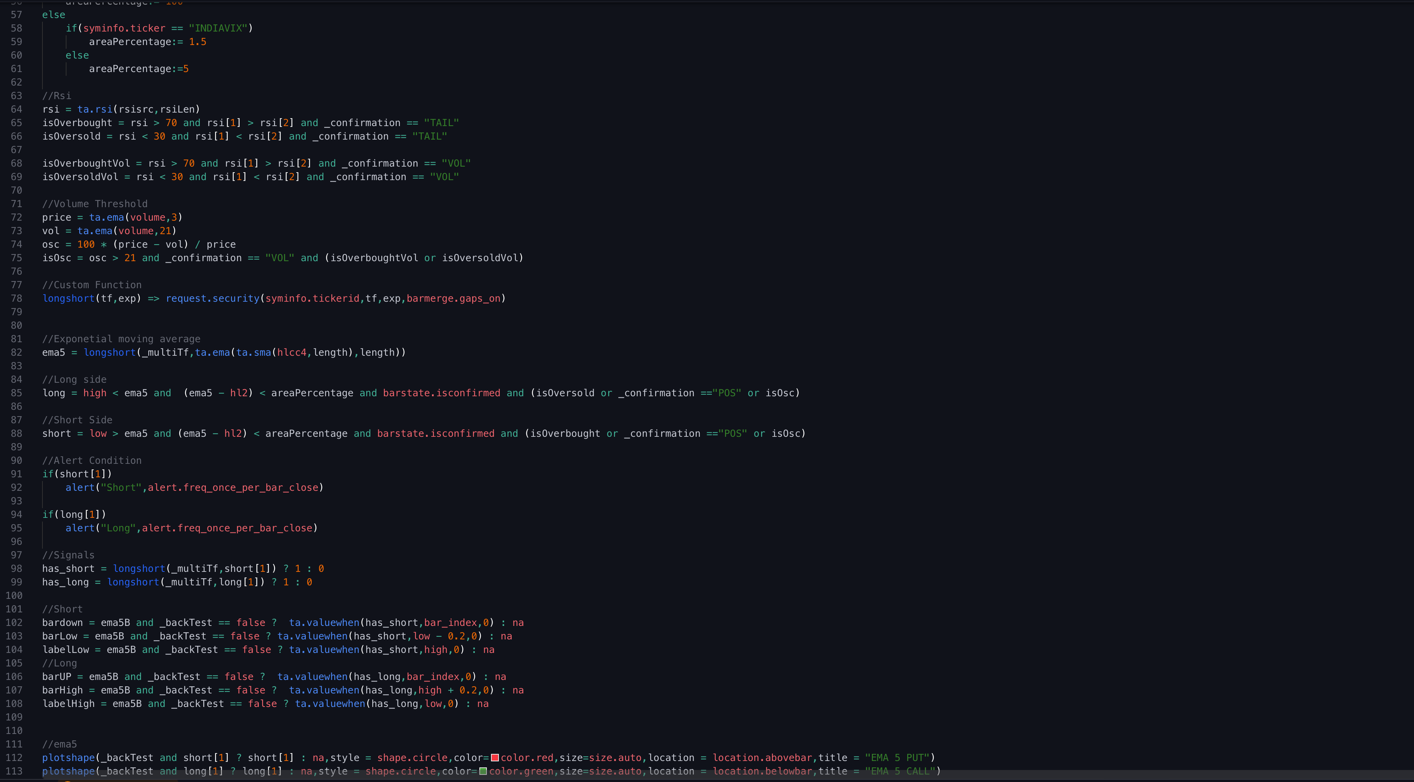Click the //Volume Threshold comment

point(95,203)
